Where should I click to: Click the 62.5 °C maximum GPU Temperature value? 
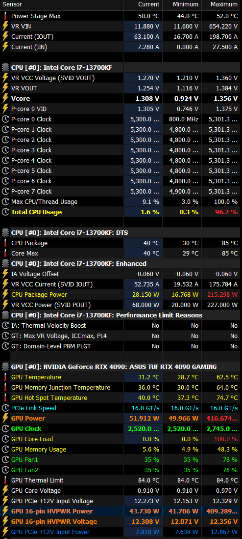[x=227, y=377]
